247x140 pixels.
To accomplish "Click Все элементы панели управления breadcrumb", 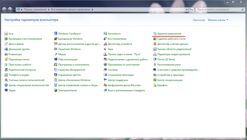I will pyautogui.click(x=71, y=9).
